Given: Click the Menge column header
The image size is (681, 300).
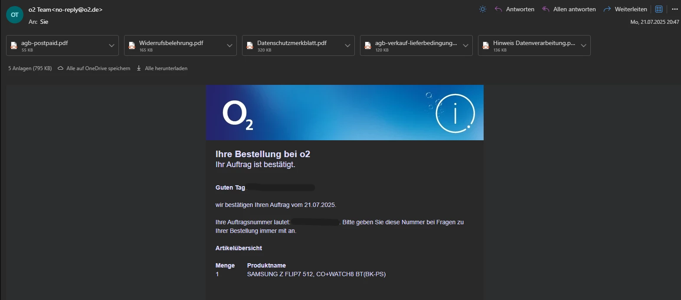Looking at the screenshot, I should tap(225, 265).
